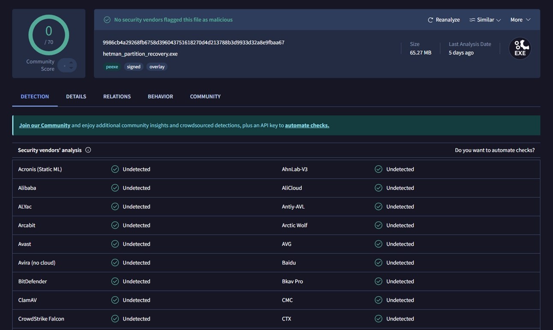
Task: Open the Join our Community link
Action: pos(45,125)
